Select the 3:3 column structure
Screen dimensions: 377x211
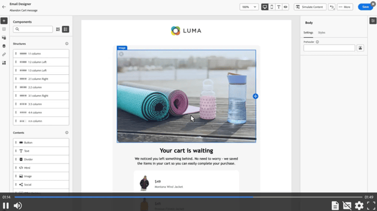[41, 104]
